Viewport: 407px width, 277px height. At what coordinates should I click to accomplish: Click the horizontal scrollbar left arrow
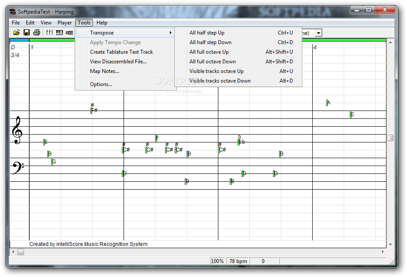pos(13,252)
